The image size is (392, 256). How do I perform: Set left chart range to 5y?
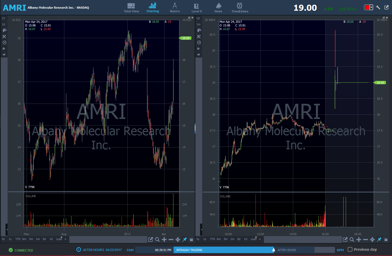coord(3,239)
